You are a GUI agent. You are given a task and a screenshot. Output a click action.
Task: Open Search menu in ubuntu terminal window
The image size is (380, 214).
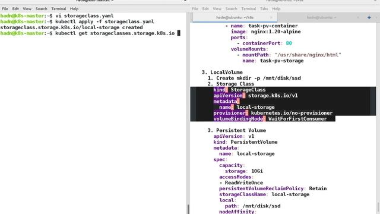(x=231, y=9)
